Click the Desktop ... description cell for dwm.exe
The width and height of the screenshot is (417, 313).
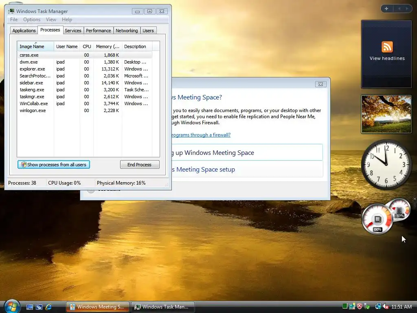tap(135, 62)
